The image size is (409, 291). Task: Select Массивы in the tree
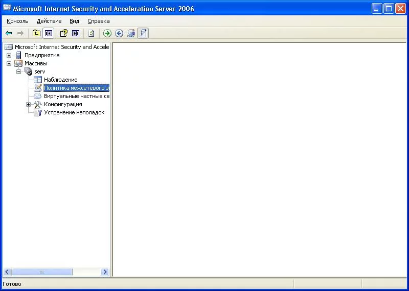(x=36, y=63)
